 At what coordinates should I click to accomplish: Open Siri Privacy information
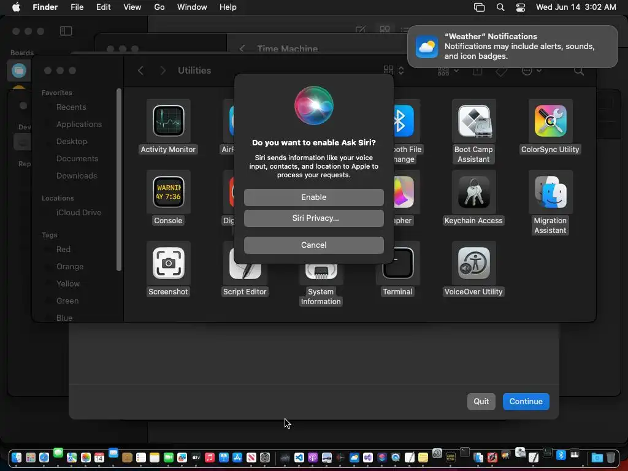click(x=313, y=218)
